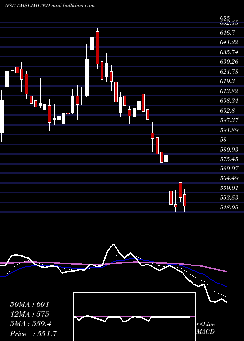Select the Price : 551.7 readout
The height and width of the screenshot is (341, 244).
point(34,334)
